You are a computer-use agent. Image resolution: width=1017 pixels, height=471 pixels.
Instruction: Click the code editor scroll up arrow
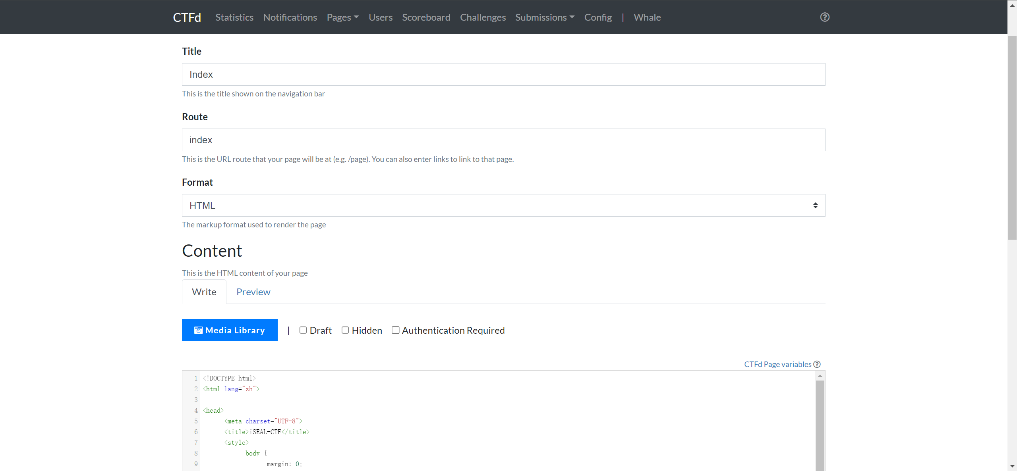tap(820, 376)
